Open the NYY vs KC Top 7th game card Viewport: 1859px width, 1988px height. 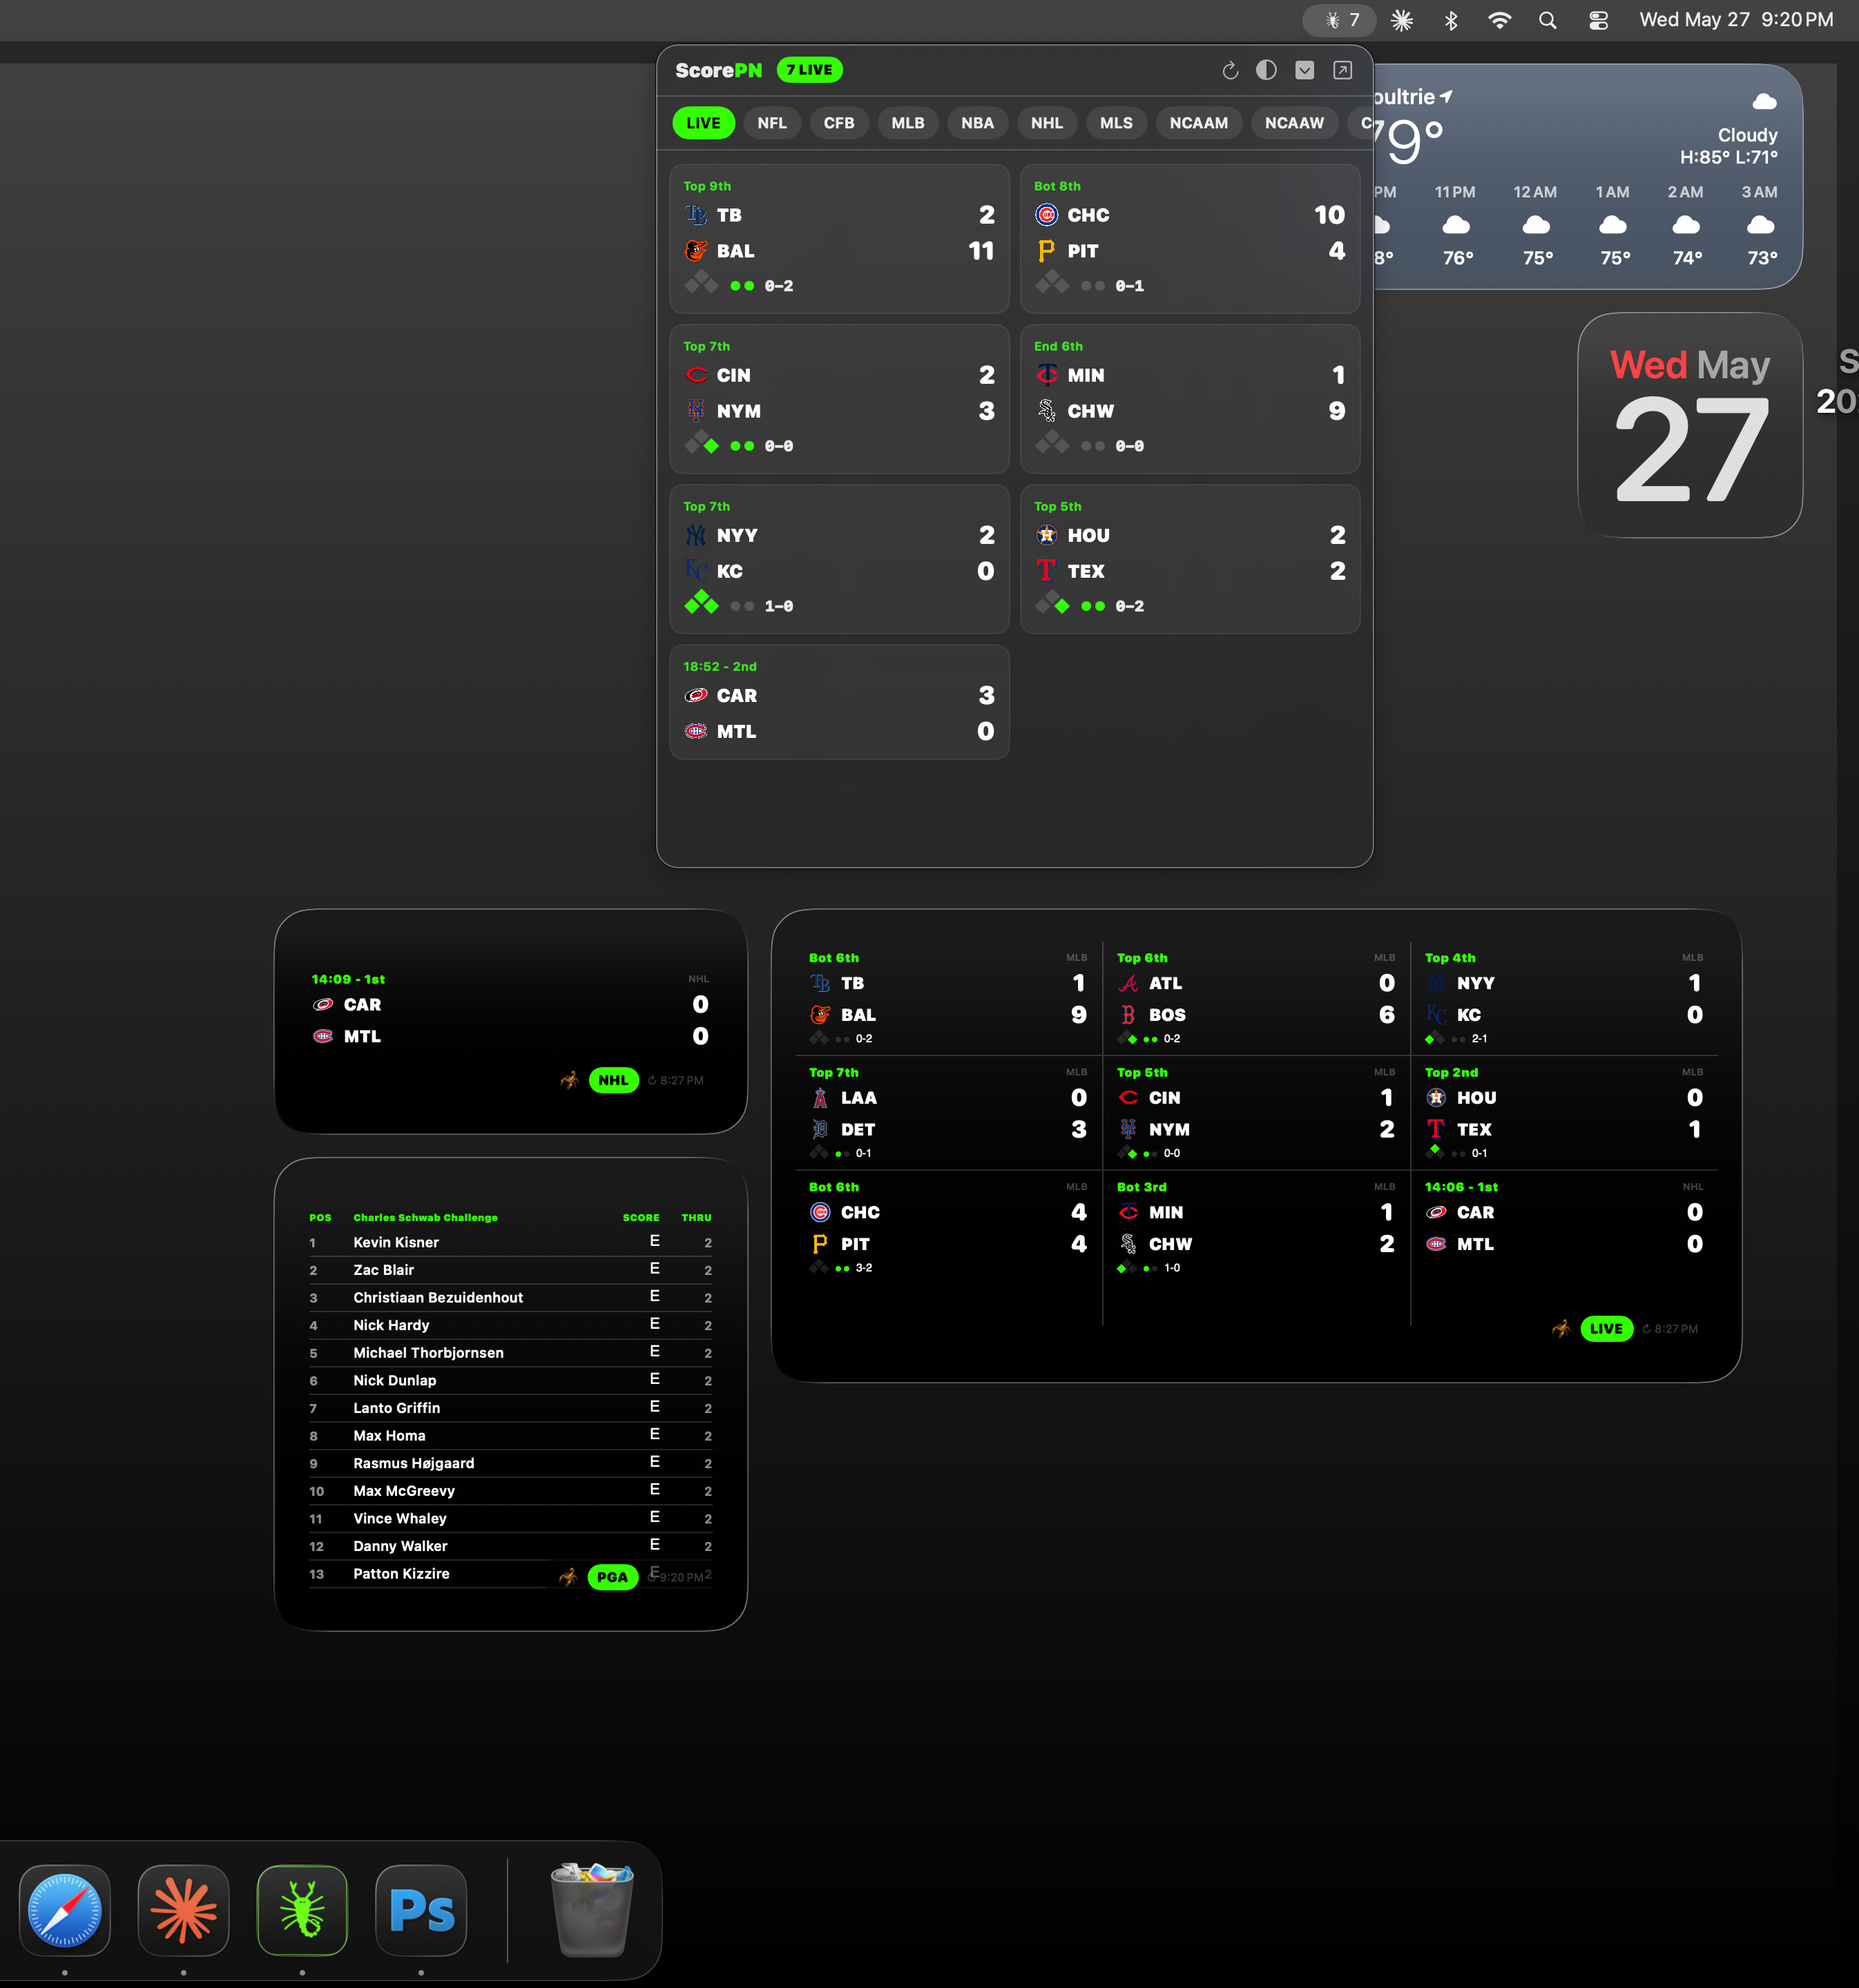[840, 559]
